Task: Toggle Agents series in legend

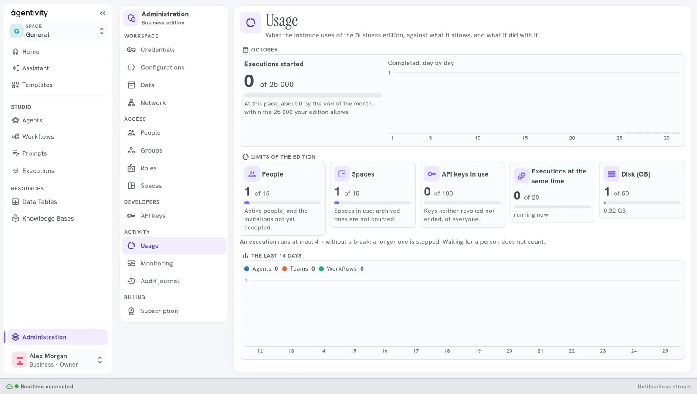Action: [261, 269]
